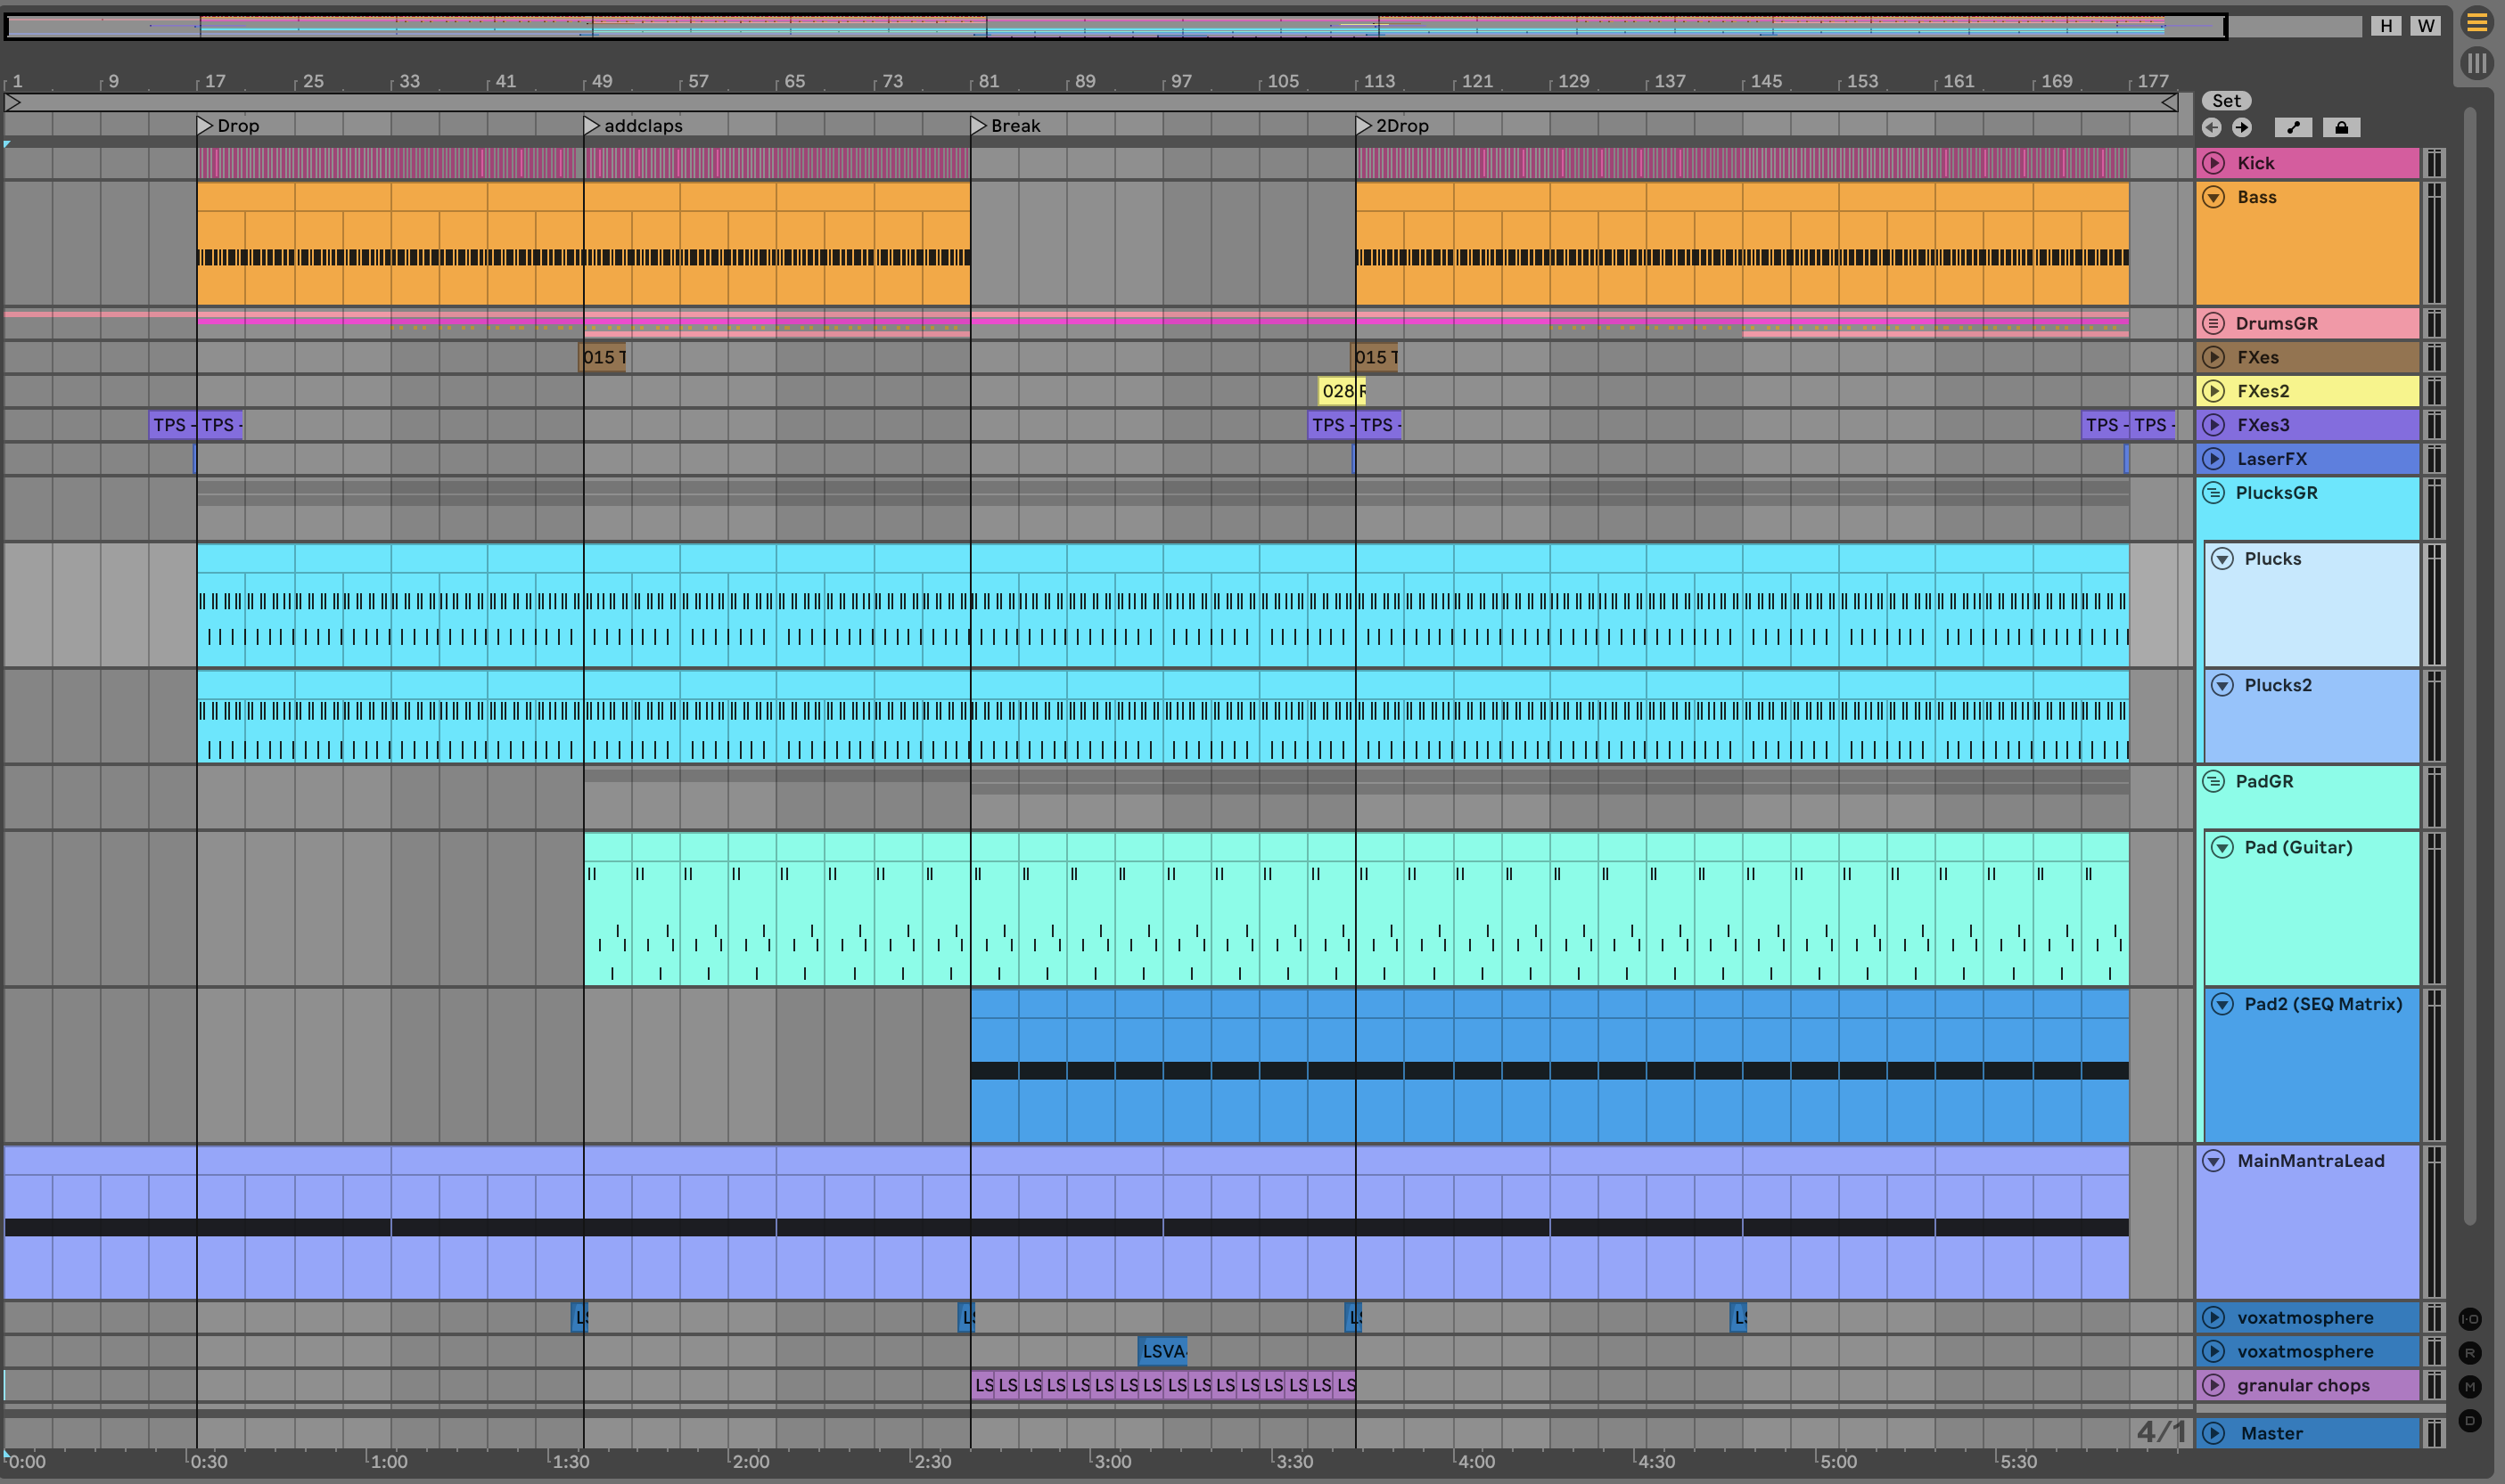Click the Set locator button
2505x1484 pixels.
[2226, 101]
